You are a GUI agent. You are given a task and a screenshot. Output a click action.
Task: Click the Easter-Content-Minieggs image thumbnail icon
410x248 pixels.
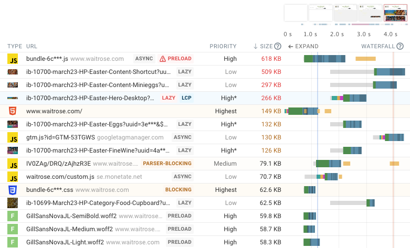[x=13, y=85]
